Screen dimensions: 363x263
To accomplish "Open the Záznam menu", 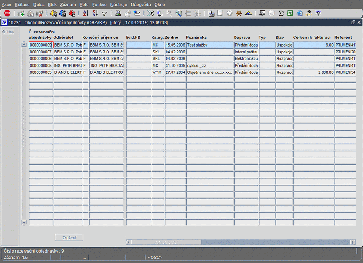I will (x=68, y=5).
